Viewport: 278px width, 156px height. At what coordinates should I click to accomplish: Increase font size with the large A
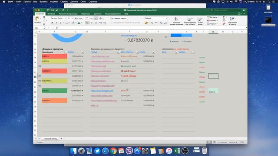pyautogui.click(x=76, y=18)
